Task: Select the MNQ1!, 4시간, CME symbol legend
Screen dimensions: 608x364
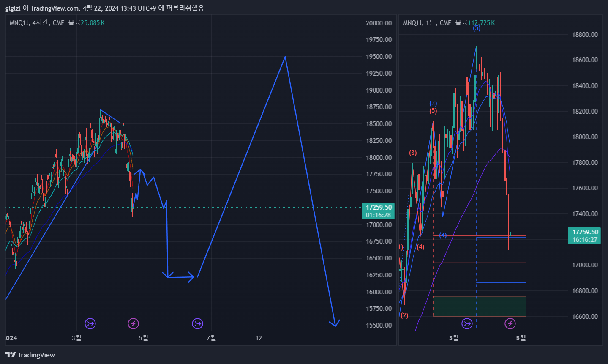Action: (37, 23)
